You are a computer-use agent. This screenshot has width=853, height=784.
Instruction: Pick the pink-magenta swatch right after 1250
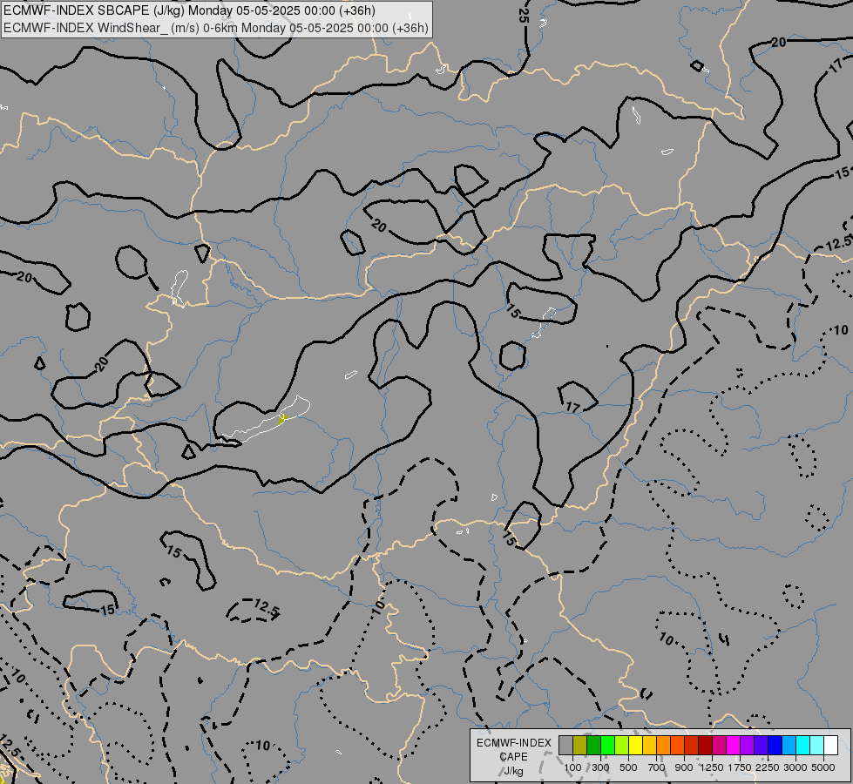click(719, 746)
